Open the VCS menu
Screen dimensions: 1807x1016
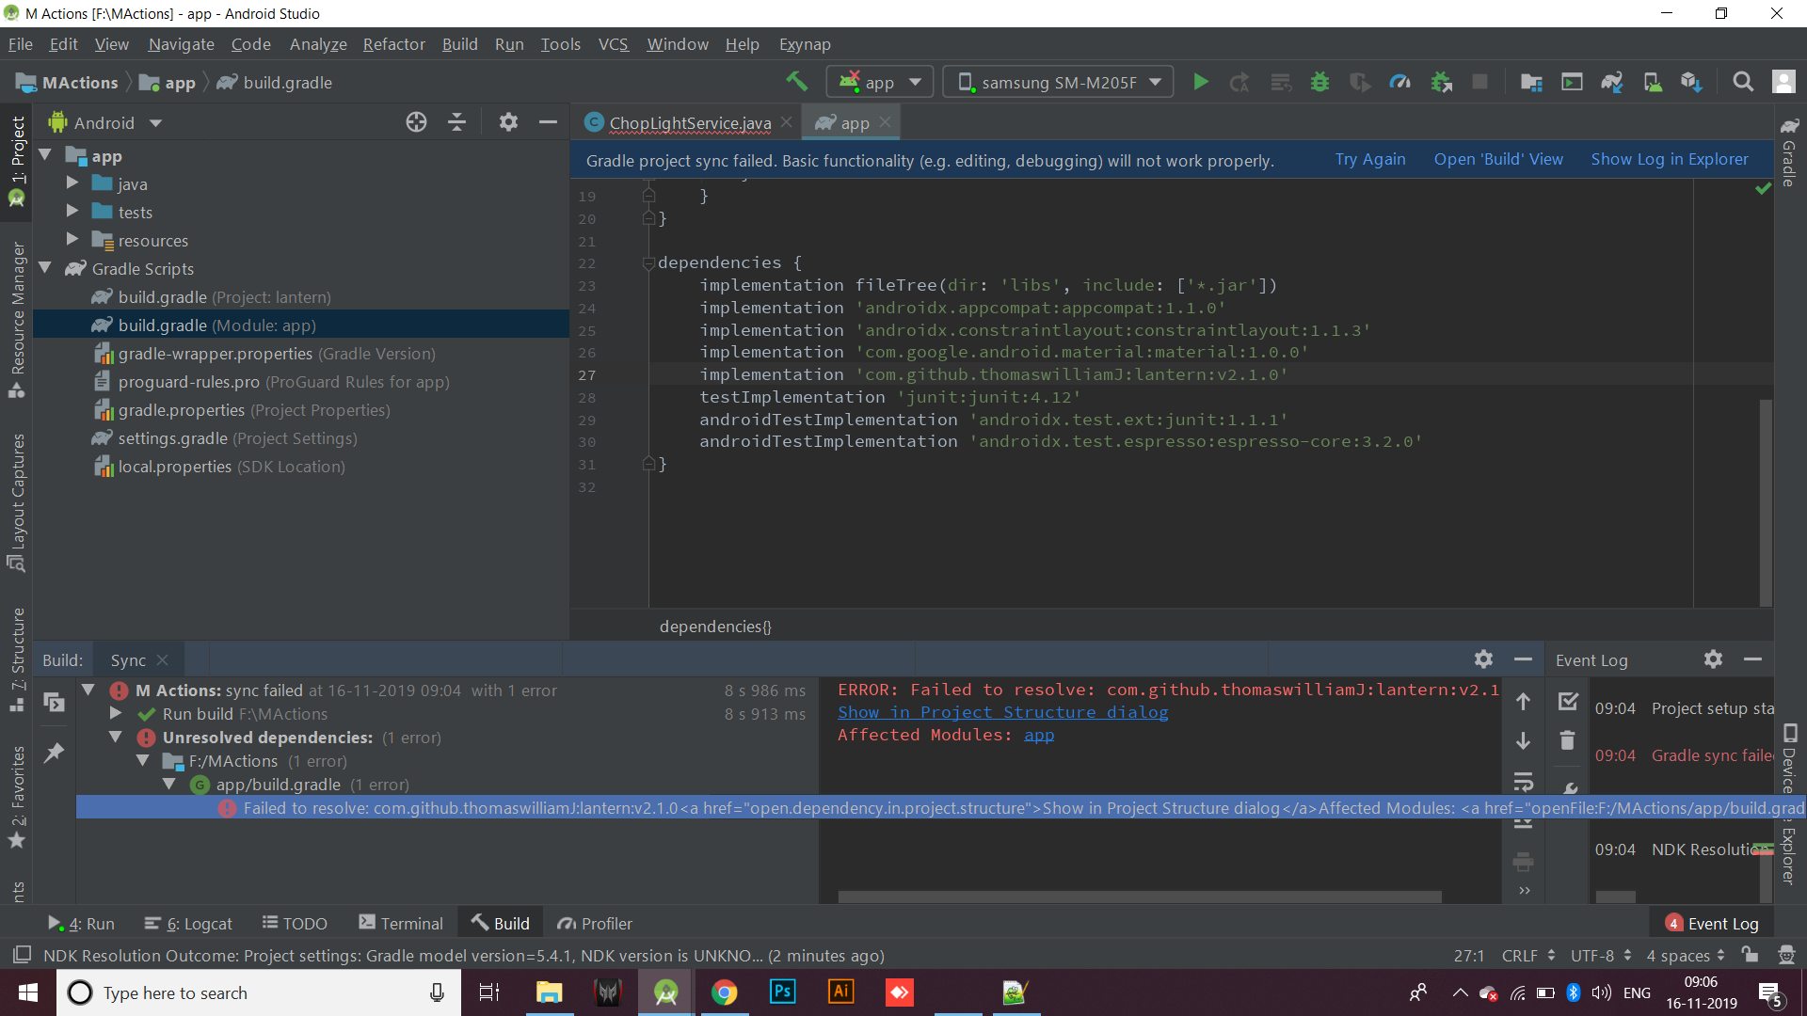(x=613, y=44)
